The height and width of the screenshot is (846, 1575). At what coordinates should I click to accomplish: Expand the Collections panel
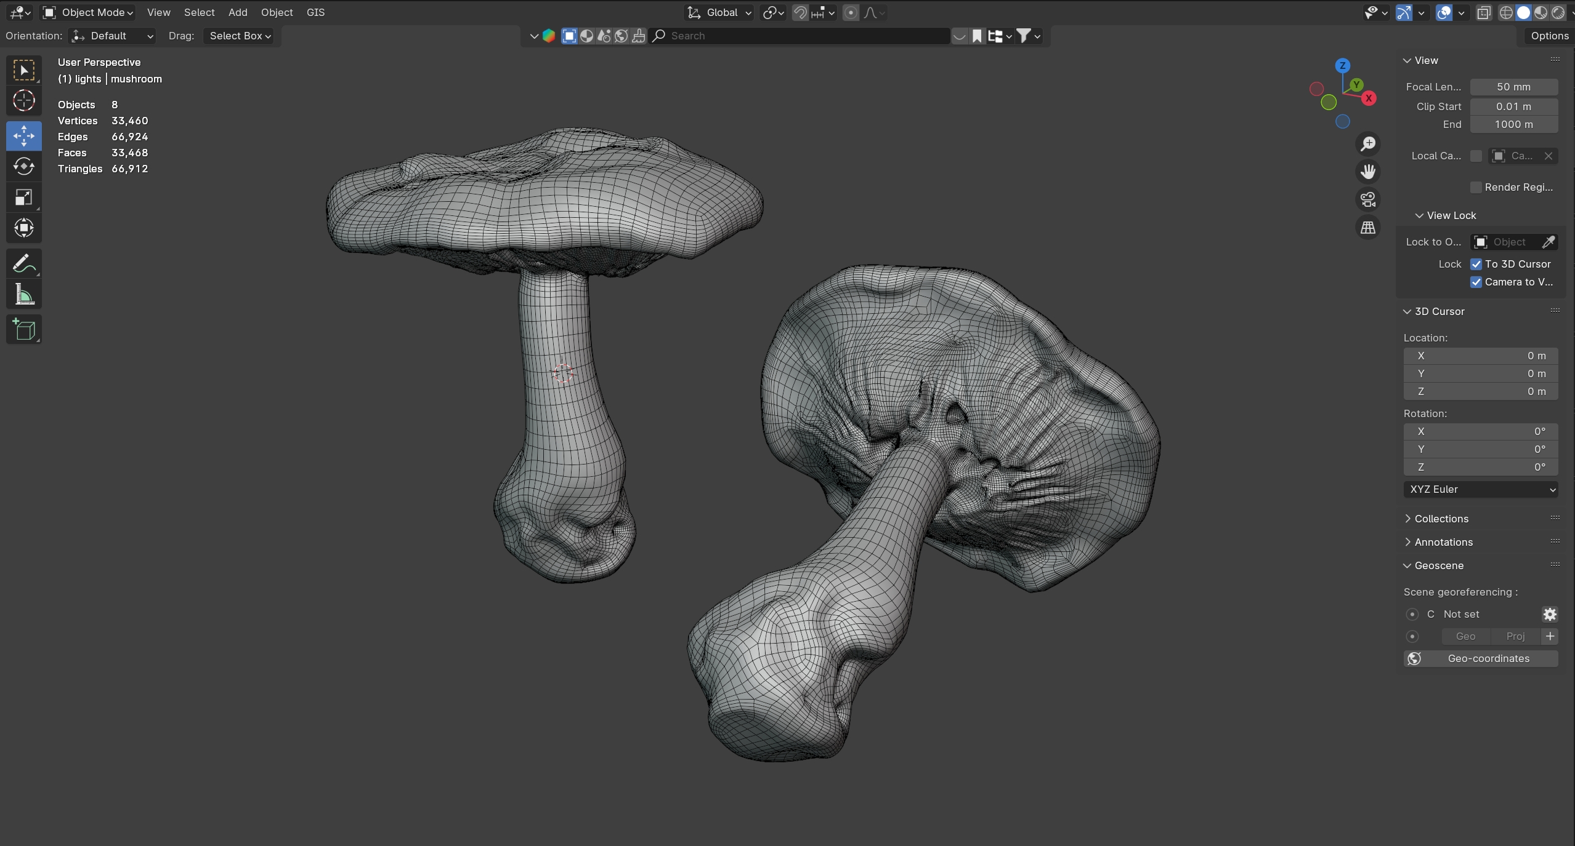pyautogui.click(x=1441, y=519)
